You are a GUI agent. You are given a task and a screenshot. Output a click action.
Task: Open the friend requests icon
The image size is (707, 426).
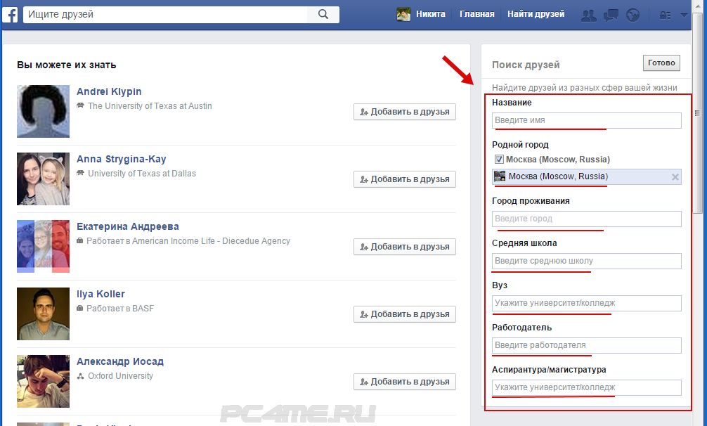click(x=589, y=15)
